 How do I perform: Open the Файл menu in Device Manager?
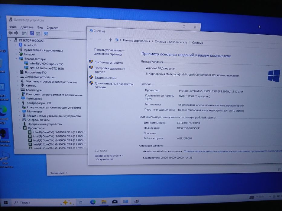pos(13,27)
